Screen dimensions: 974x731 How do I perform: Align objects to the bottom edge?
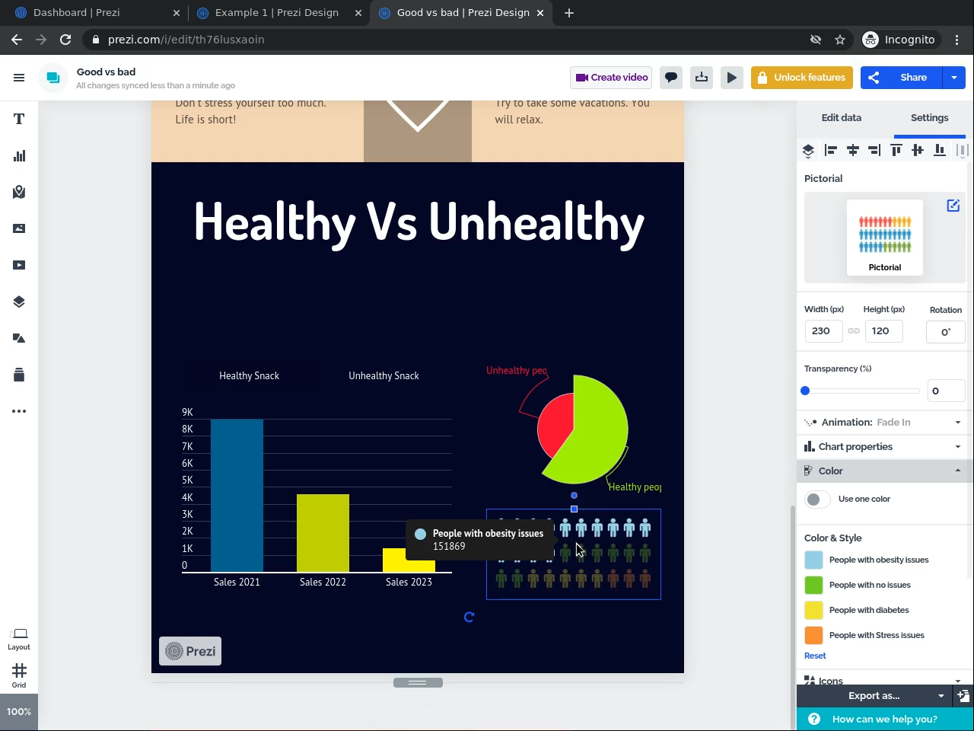(x=940, y=151)
